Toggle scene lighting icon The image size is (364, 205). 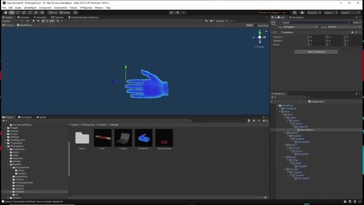click(x=34, y=21)
